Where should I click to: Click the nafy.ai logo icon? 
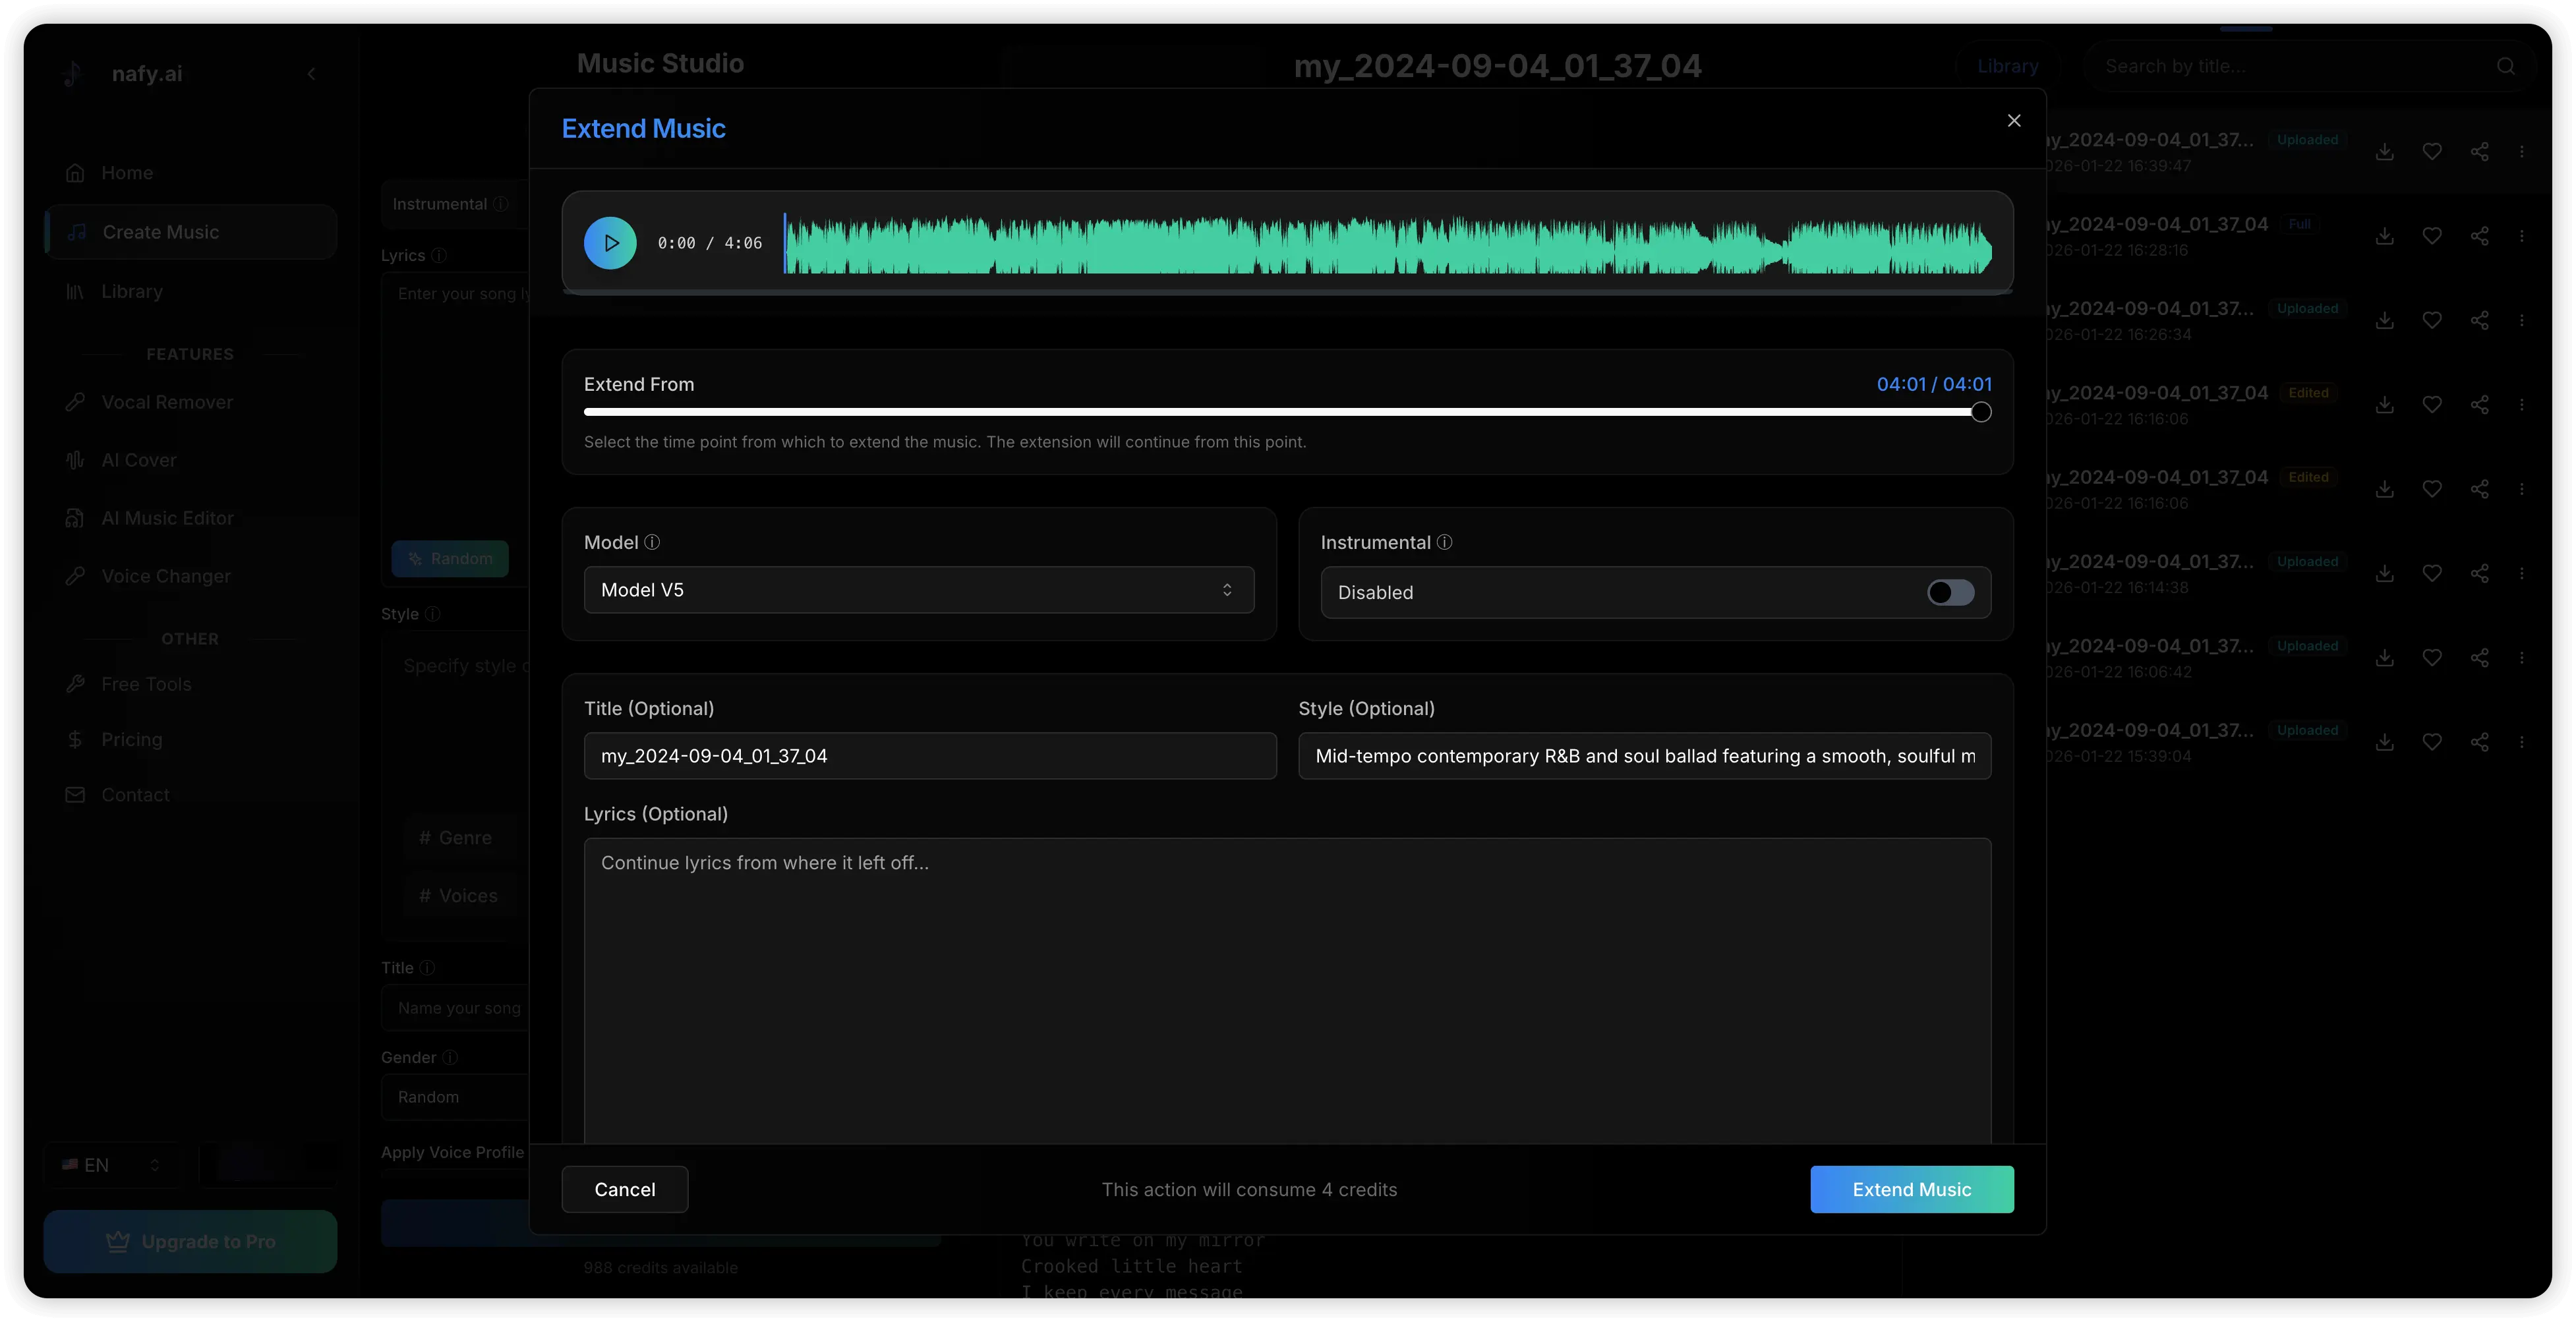[x=73, y=73]
